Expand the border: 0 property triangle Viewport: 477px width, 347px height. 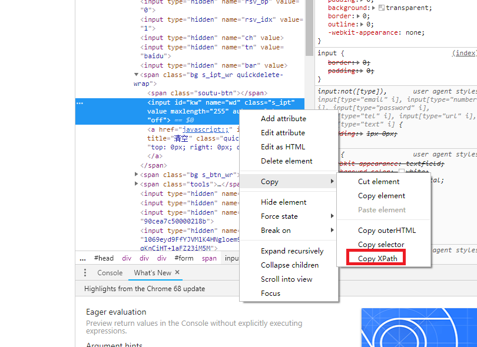point(359,16)
